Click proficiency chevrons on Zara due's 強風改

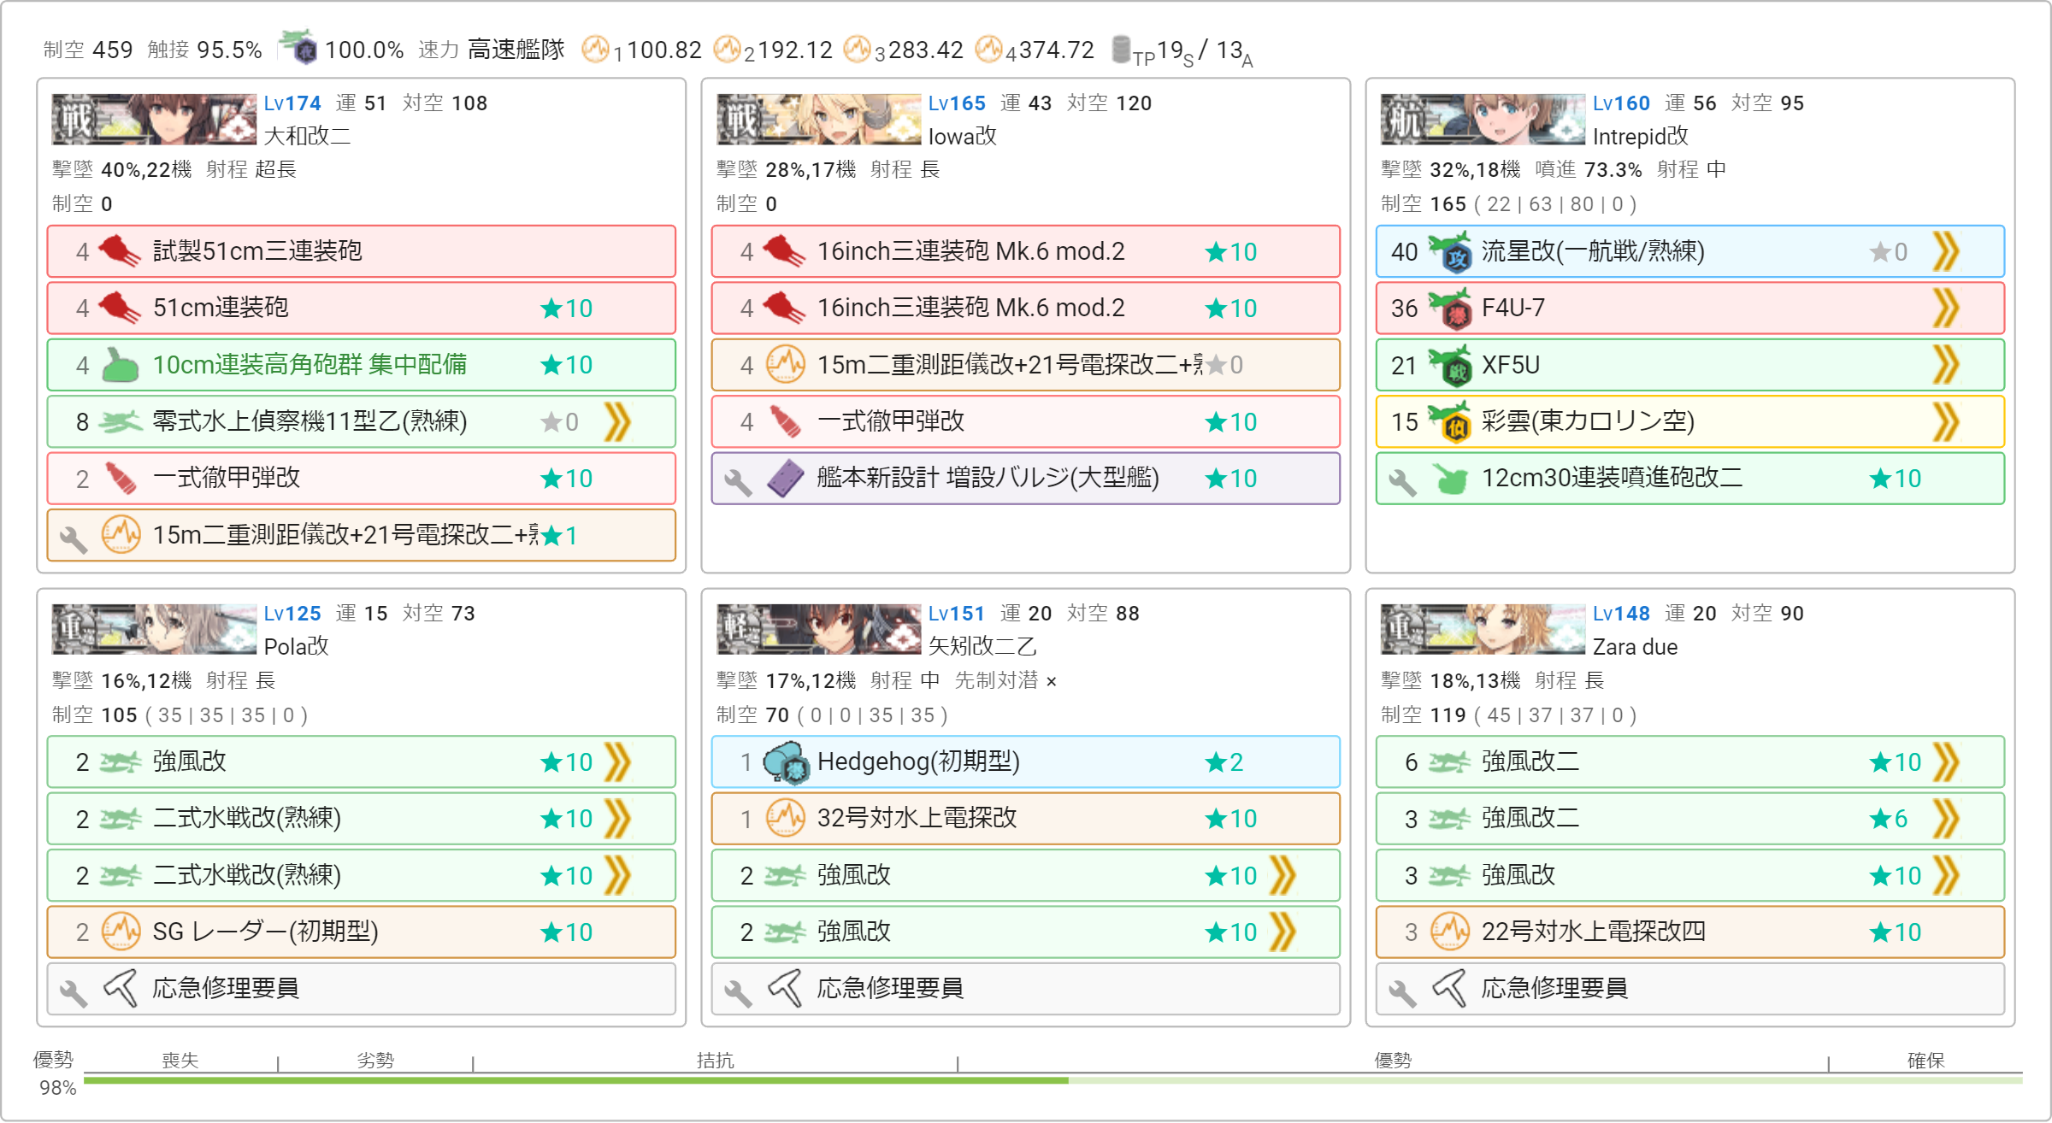tap(1946, 875)
